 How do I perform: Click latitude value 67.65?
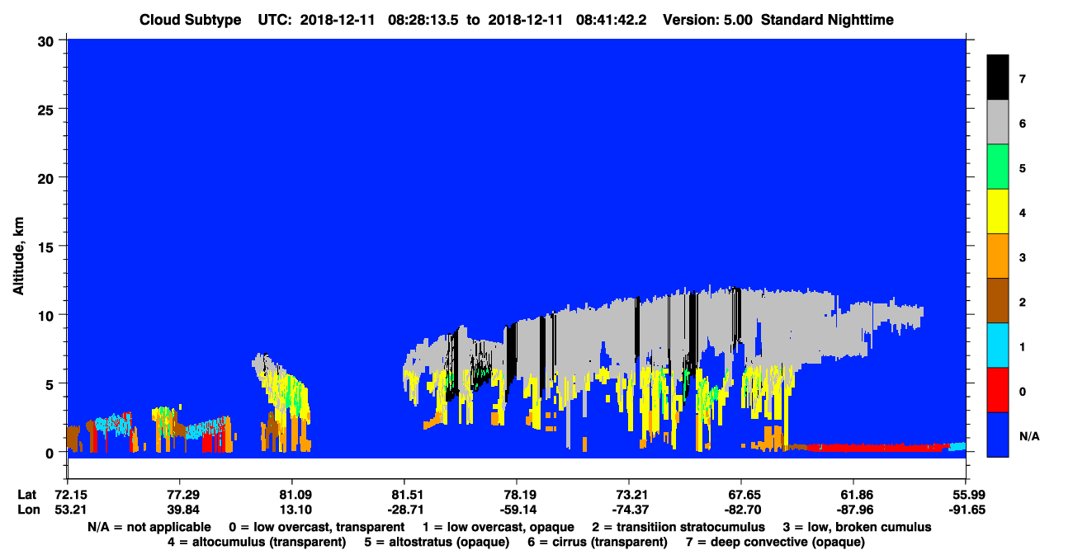pyautogui.click(x=741, y=494)
